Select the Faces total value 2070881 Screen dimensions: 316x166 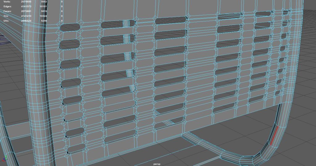[x=26, y=11]
